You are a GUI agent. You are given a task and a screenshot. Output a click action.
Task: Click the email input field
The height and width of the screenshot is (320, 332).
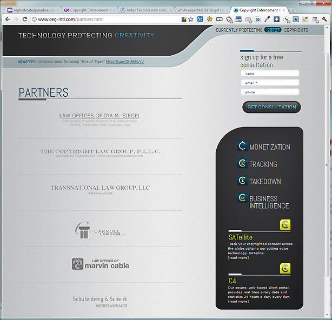click(270, 83)
